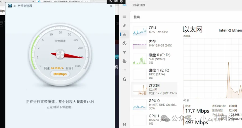Open Task Manager settings gear
242x128 pixels.
(124, 124)
